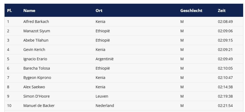Viewport: 245px width, 112px height.
Task: Sort by the Name column header
Action: click(29, 11)
